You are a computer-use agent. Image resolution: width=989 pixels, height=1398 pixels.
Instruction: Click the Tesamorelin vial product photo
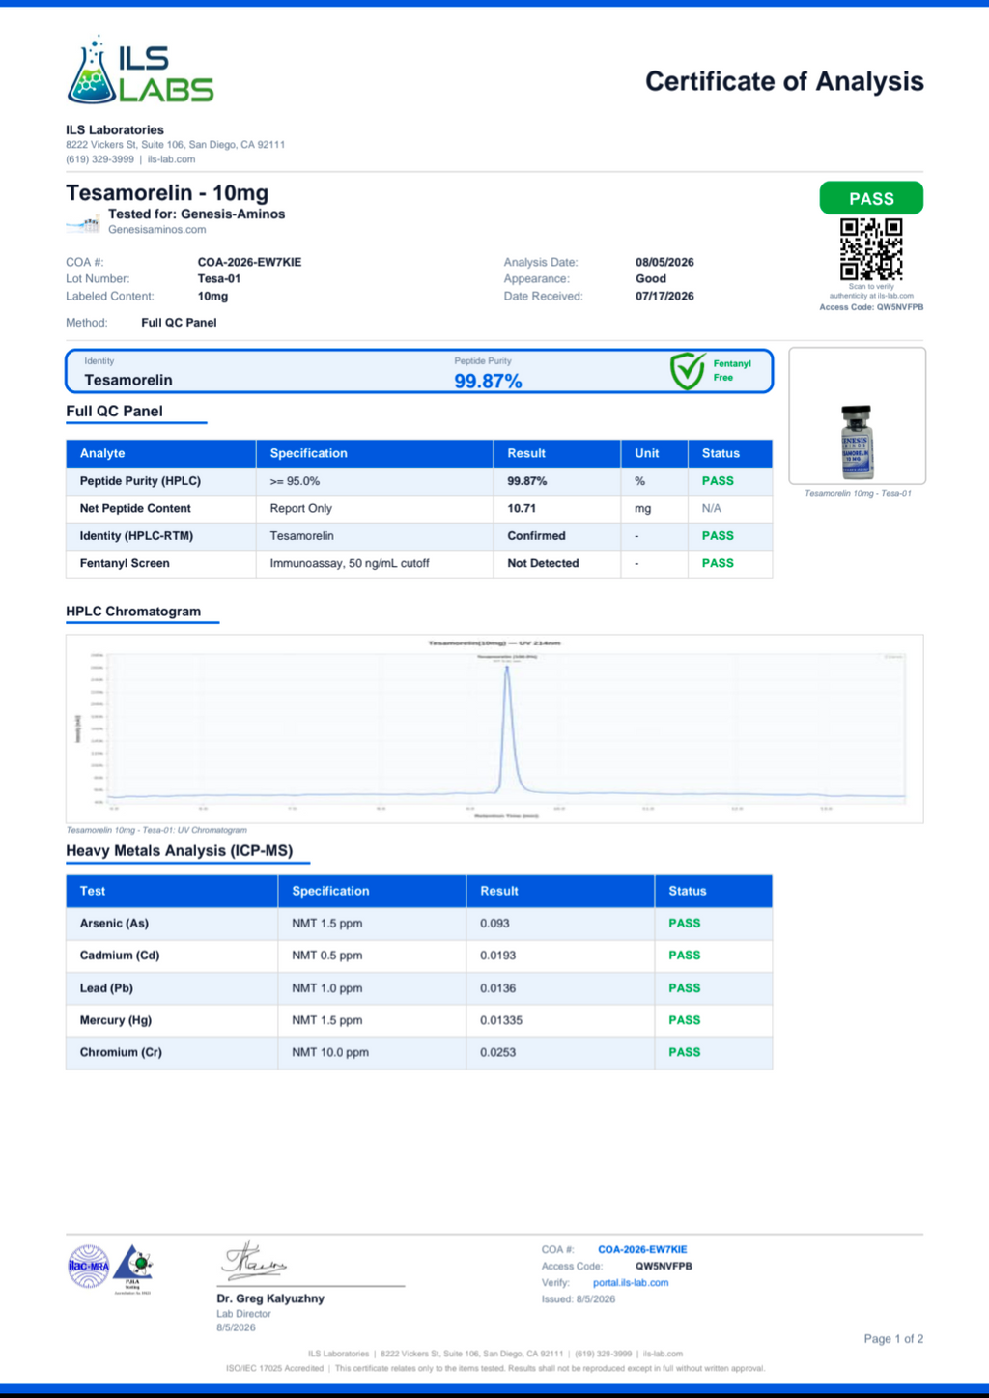point(857,442)
